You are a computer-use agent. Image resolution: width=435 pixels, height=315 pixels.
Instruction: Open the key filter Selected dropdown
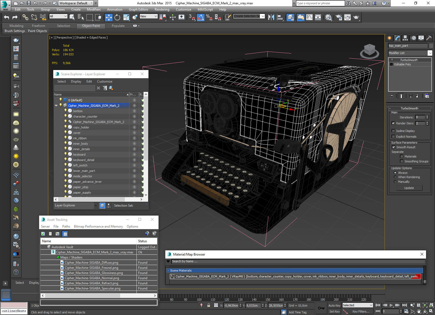pyautogui.click(x=358, y=305)
